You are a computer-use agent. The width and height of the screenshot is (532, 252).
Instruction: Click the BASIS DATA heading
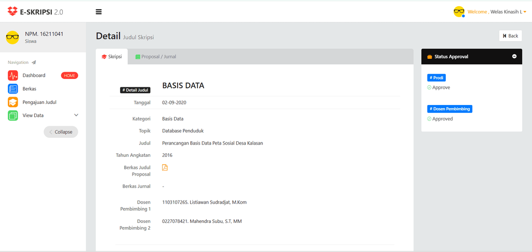click(x=183, y=86)
